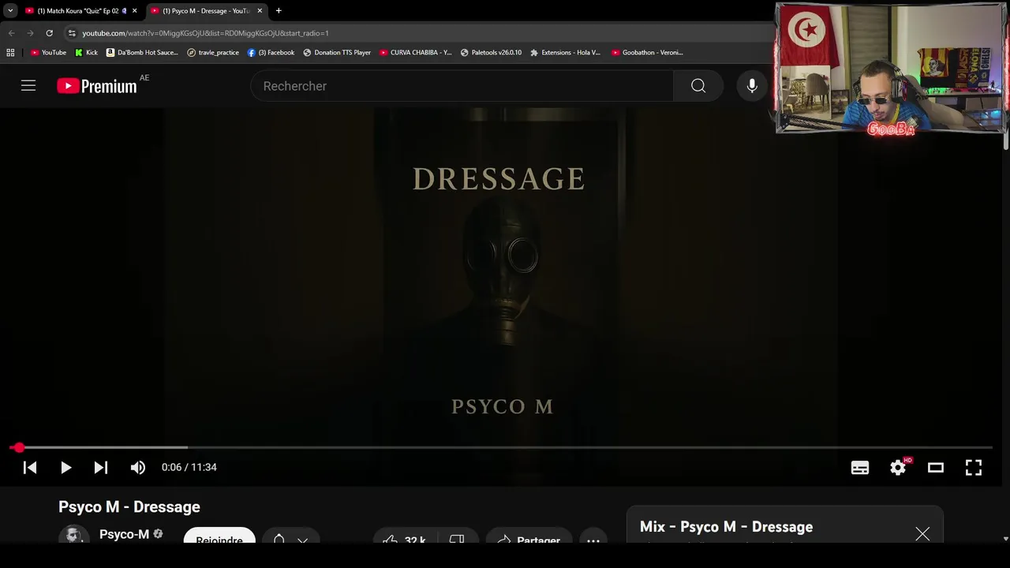Open Donation TTS Player bookmark

pos(337,53)
